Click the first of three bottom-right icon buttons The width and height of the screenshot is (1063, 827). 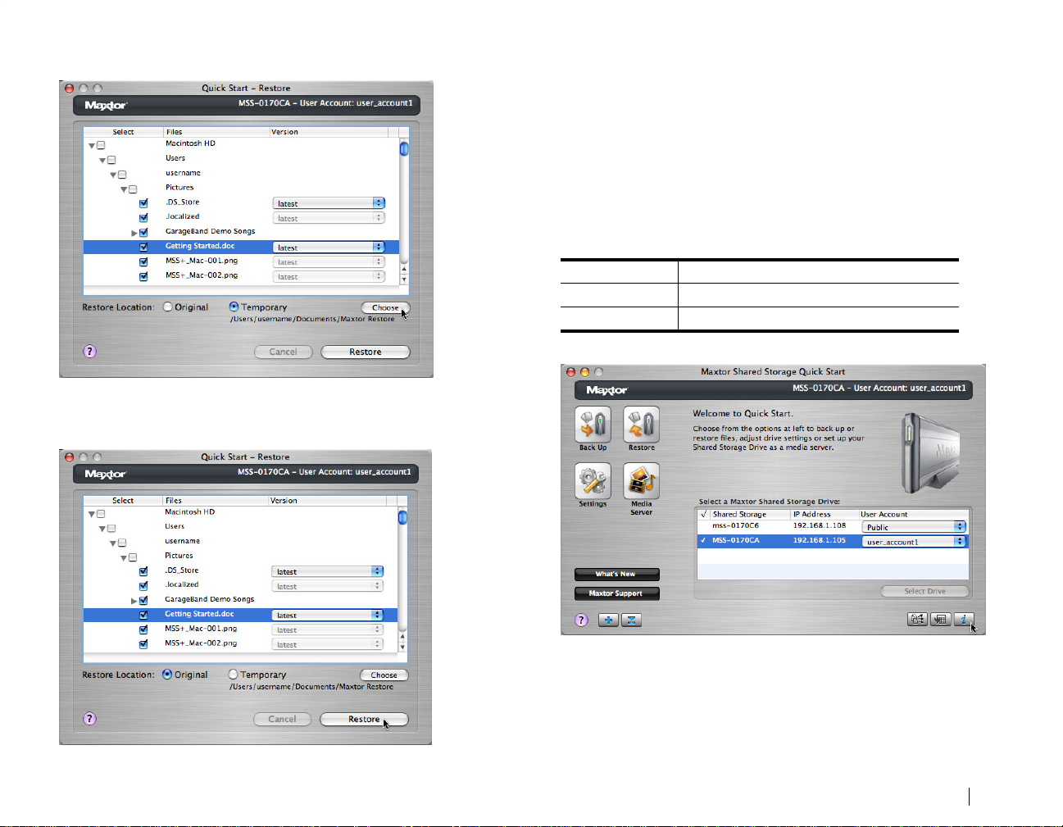click(x=918, y=620)
